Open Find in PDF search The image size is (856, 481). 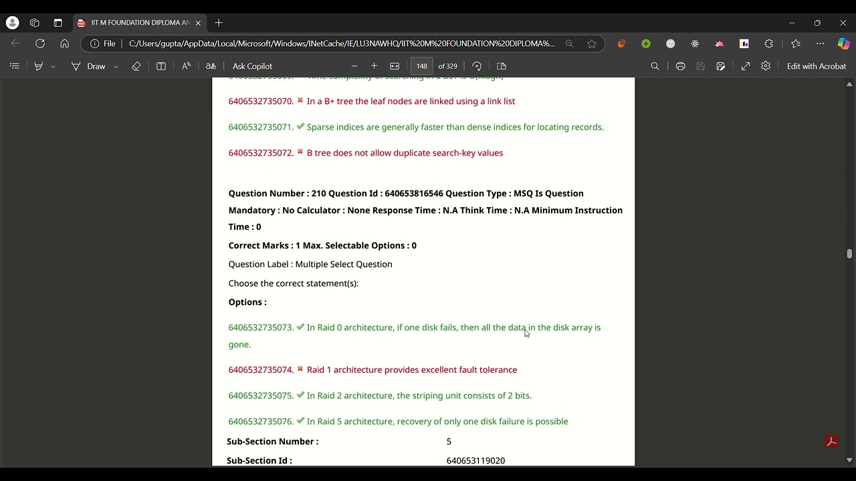(655, 66)
